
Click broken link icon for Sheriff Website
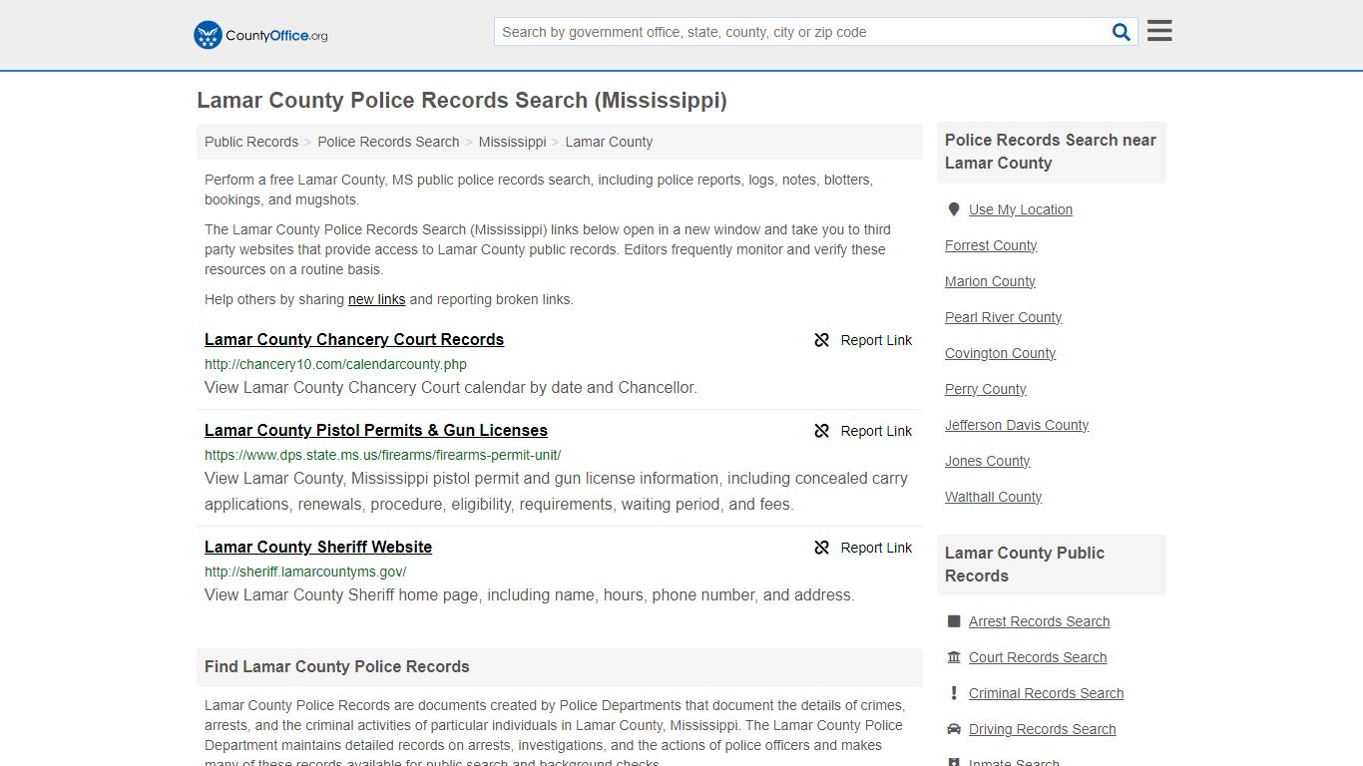pos(822,548)
